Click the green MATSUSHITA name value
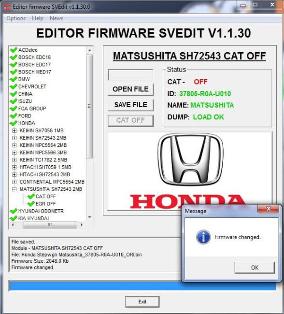The height and width of the screenshot is (314, 284). (212, 105)
